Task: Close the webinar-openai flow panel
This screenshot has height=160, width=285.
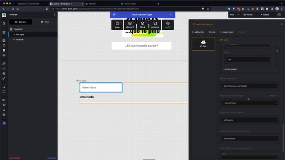Action: [x=281, y=24]
